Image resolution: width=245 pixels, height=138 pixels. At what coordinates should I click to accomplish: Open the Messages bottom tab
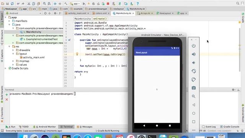(x=85, y=127)
